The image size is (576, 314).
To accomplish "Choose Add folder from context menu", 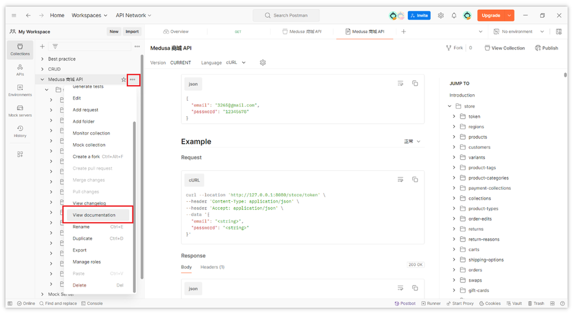I will click(84, 121).
